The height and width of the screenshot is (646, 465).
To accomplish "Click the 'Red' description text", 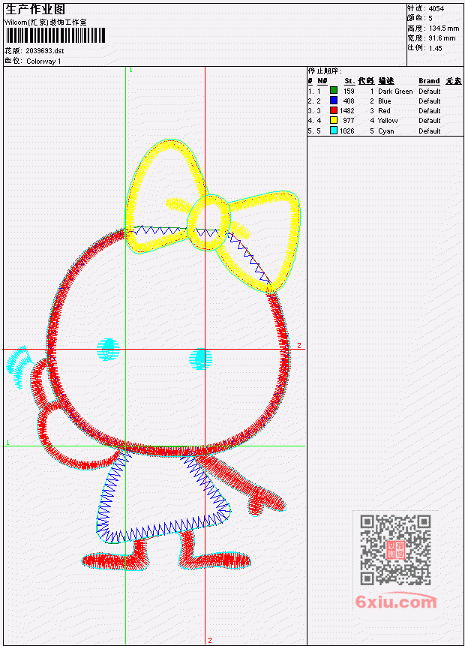I will [384, 111].
